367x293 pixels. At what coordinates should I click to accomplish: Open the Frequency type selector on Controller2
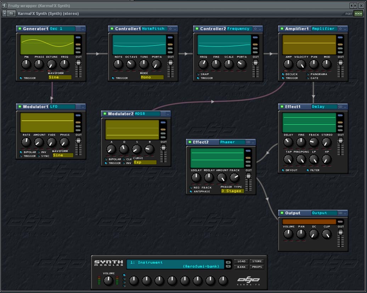(x=239, y=29)
